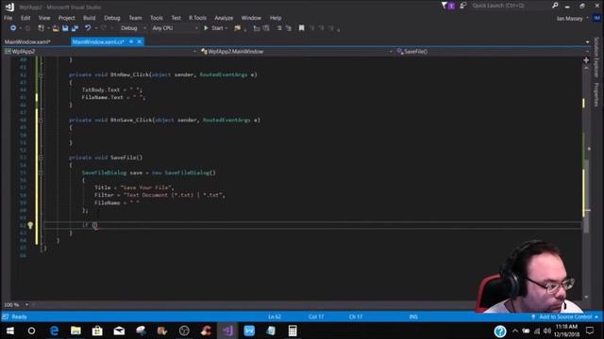
Task: Open the Properties side tab
Action: point(596,94)
